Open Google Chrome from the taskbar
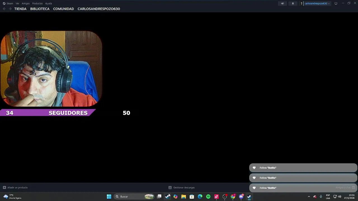 tap(233, 197)
